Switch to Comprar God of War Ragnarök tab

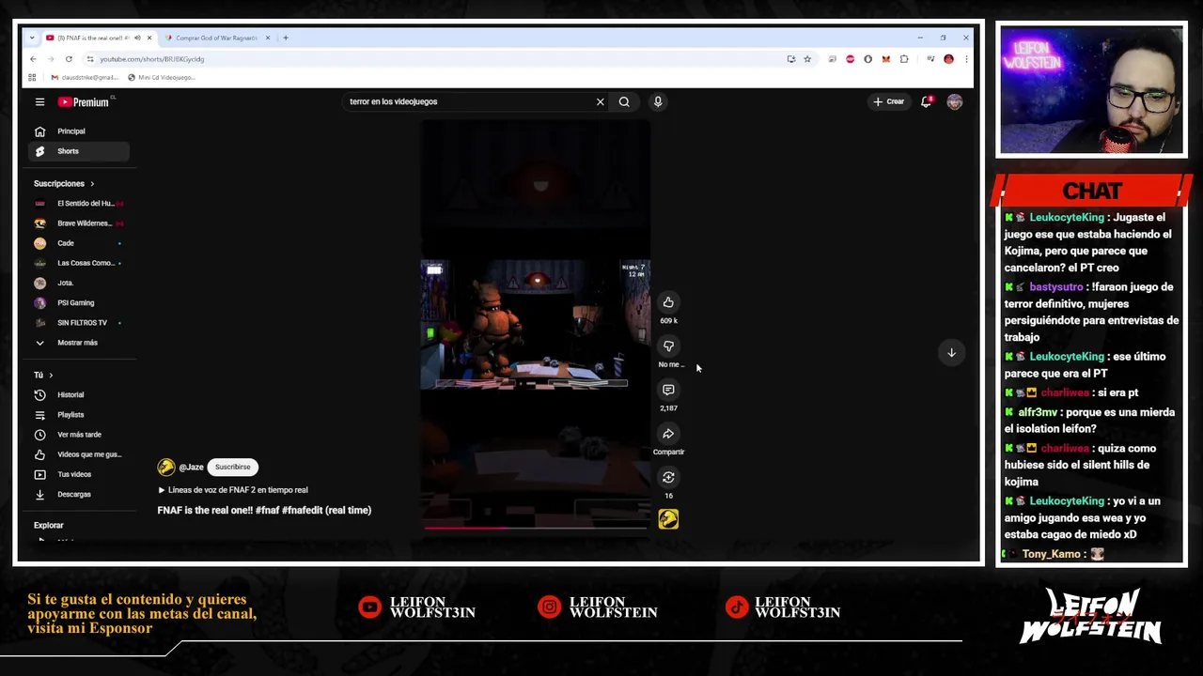pyautogui.click(x=218, y=38)
